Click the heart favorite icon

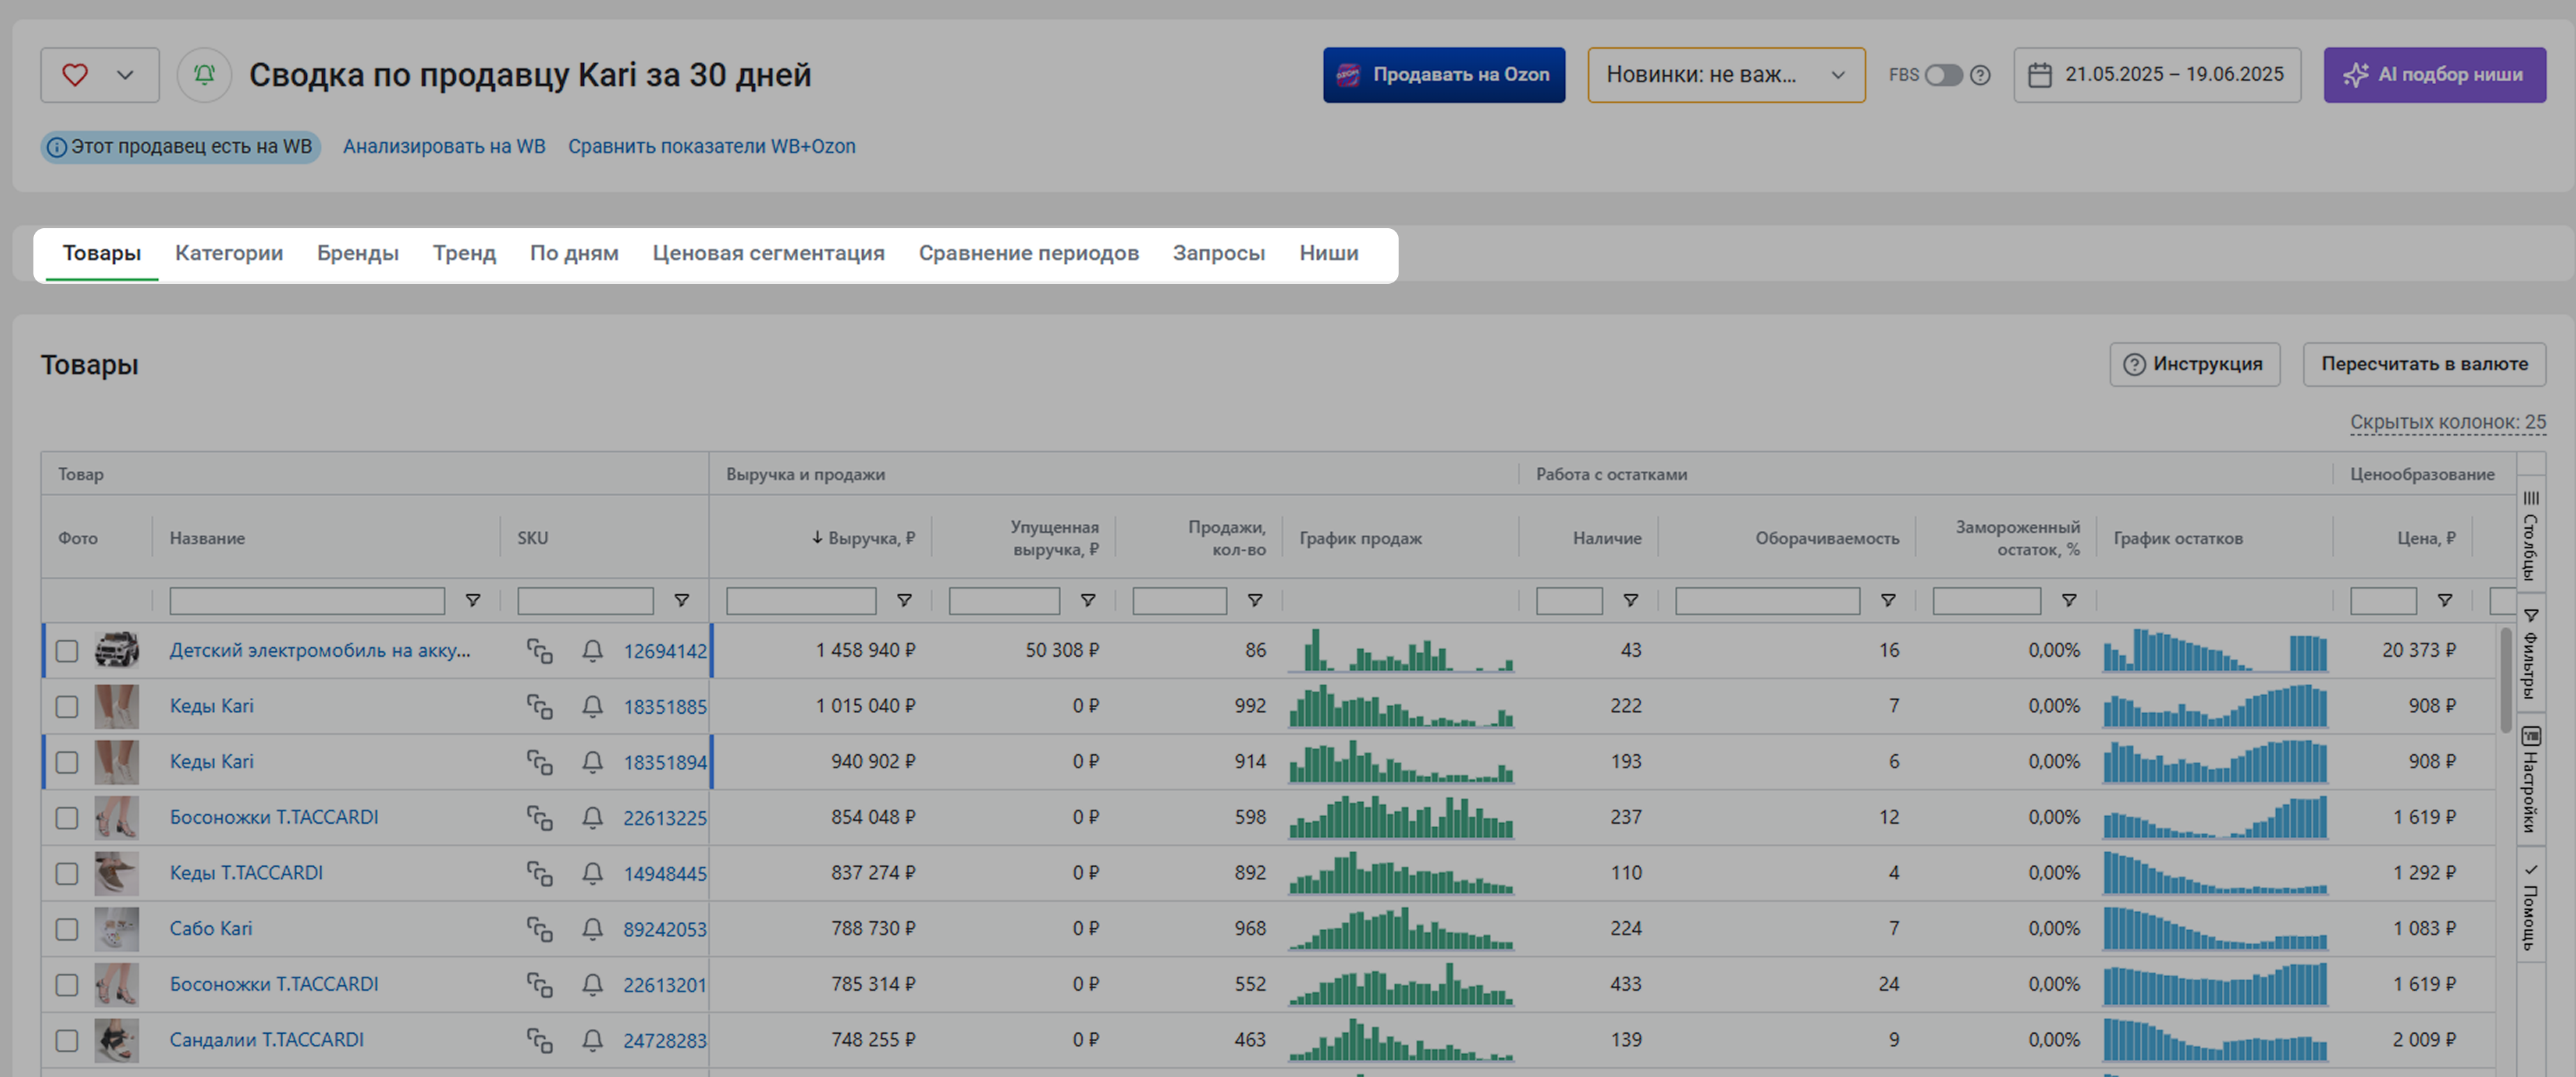pos(75,75)
